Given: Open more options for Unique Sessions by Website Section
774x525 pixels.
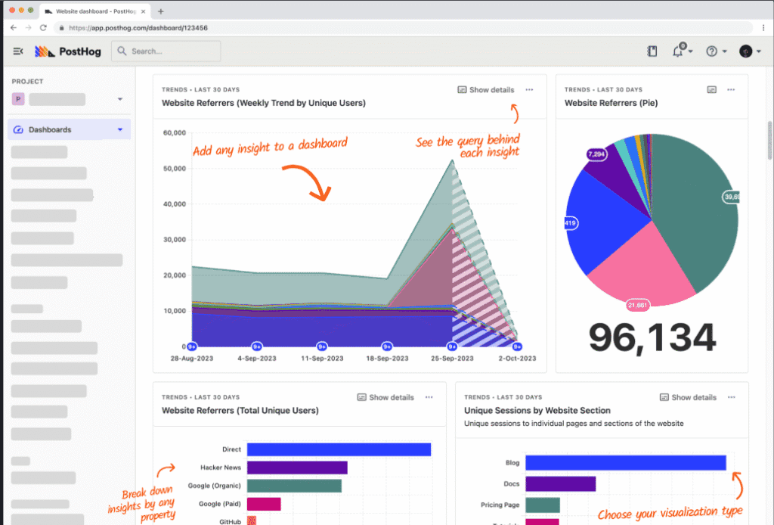Looking at the screenshot, I should click(731, 397).
